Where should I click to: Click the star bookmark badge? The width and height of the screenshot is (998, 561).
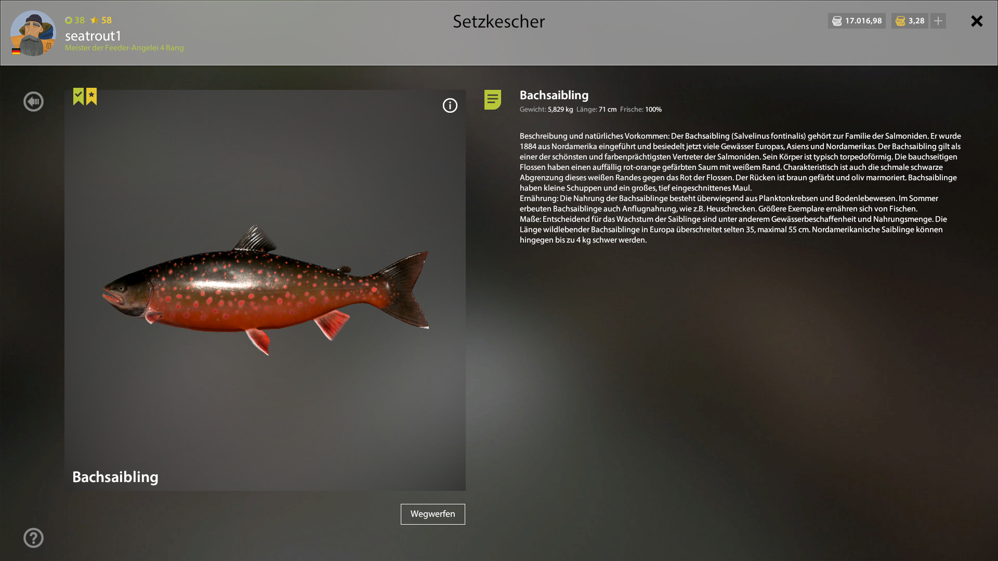click(91, 96)
